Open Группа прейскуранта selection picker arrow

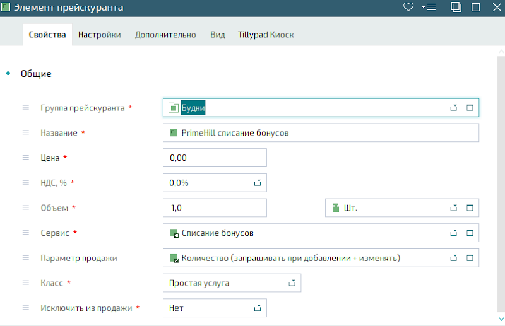453,108
